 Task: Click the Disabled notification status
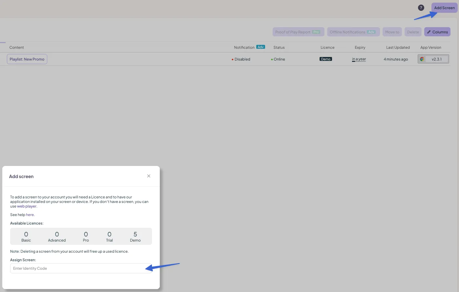point(241,59)
